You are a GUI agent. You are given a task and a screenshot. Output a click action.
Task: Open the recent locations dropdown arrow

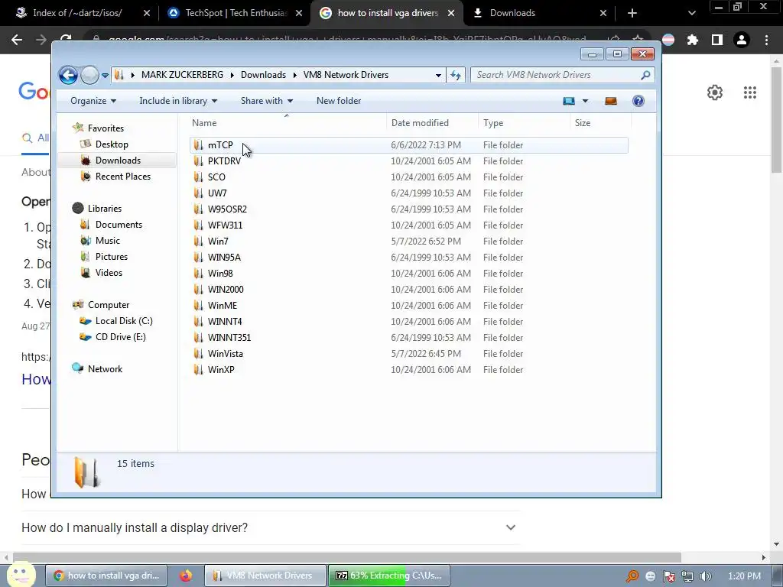(x=105, y=76)
